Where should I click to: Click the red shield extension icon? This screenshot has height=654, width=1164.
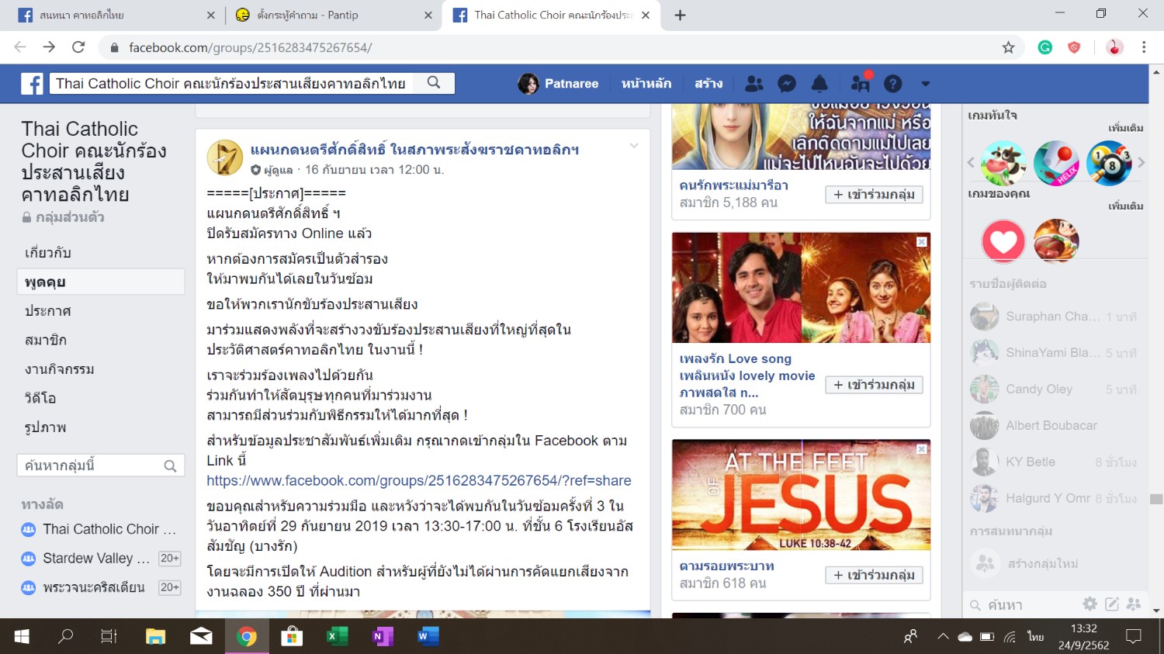click(1074, 47)
